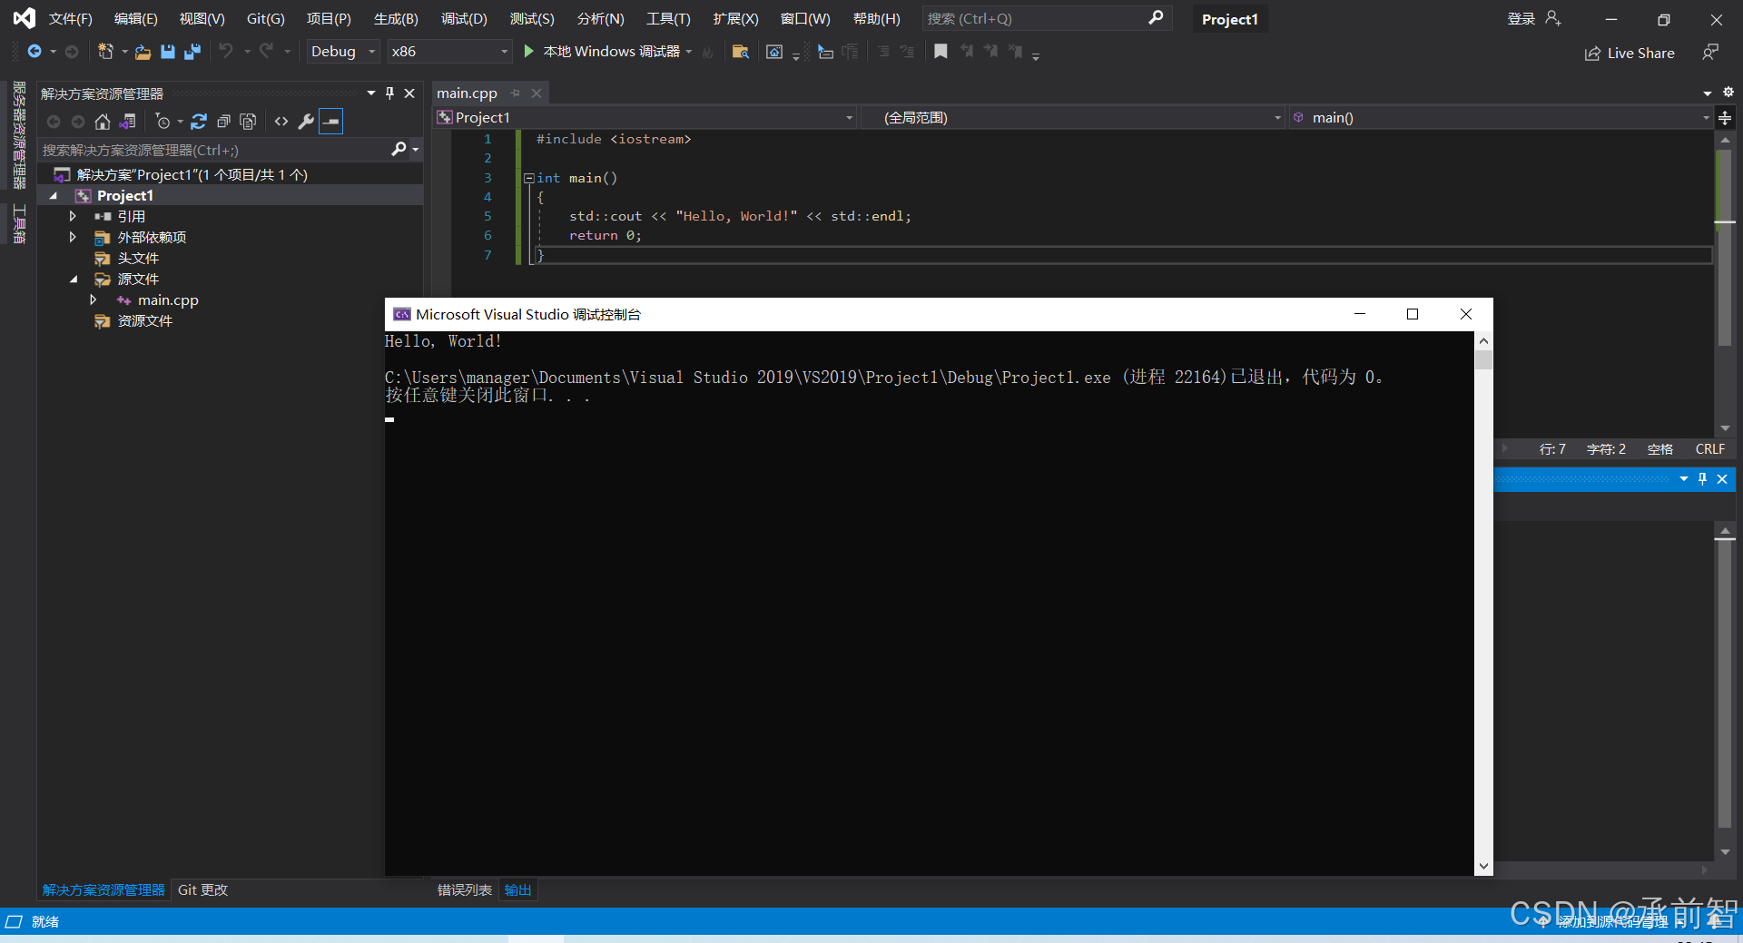Toggle pin on Solution Explorer panel
Viewport: 1743px width, 943px height.
390,93
